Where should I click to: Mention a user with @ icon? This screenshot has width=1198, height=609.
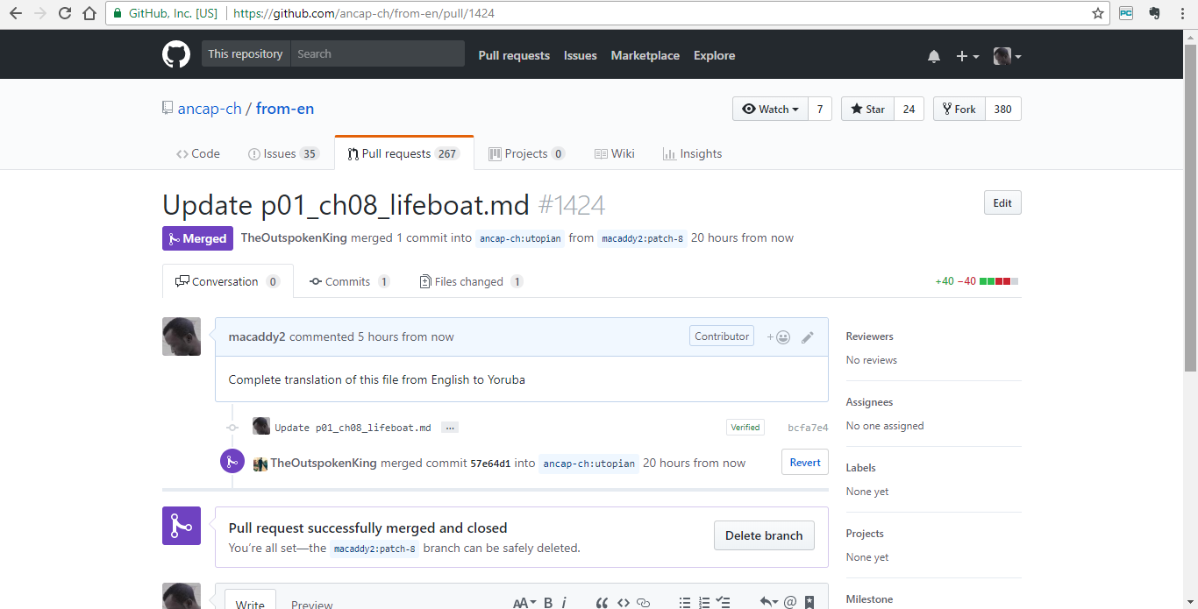click(x=790, y=603)
